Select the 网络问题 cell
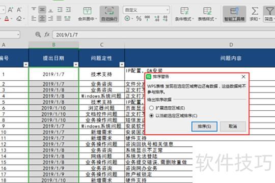Image resolution: width=275 pixels, height=183 pixels. pos(101,156)
